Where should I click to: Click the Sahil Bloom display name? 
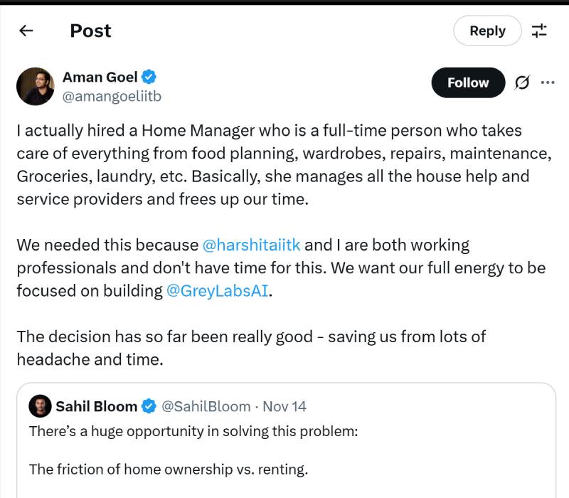[x=96, y=406]
